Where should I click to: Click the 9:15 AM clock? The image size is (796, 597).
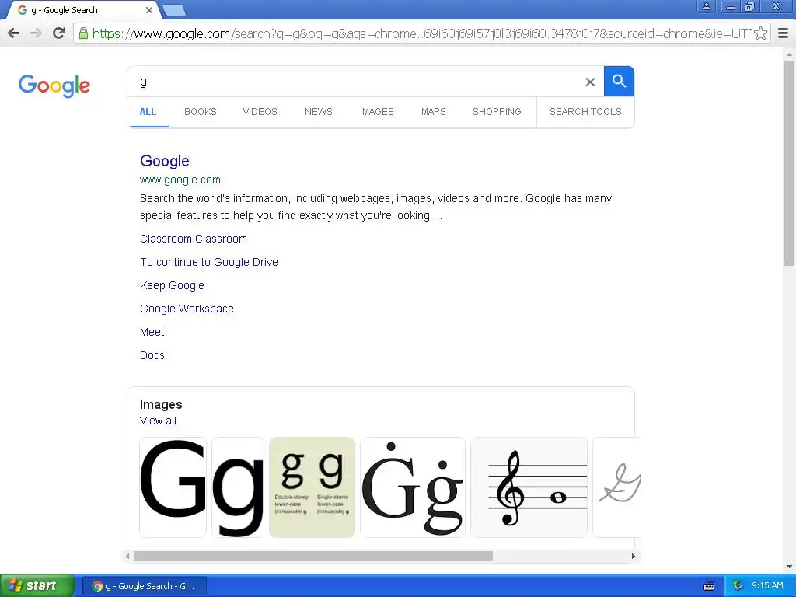(767, 586)
